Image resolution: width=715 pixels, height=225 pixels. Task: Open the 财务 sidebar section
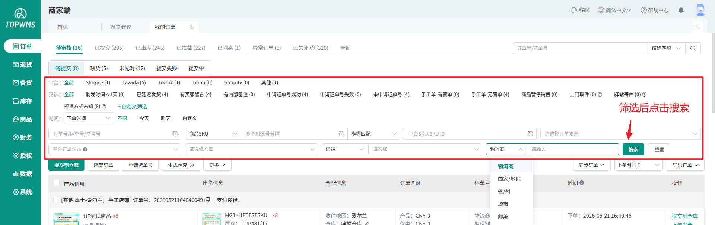pyautogui.click(x=22, y=137)
